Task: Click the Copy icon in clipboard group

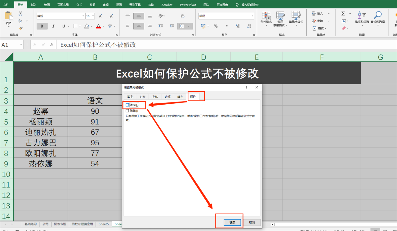Action: click(x=20, y=21)
